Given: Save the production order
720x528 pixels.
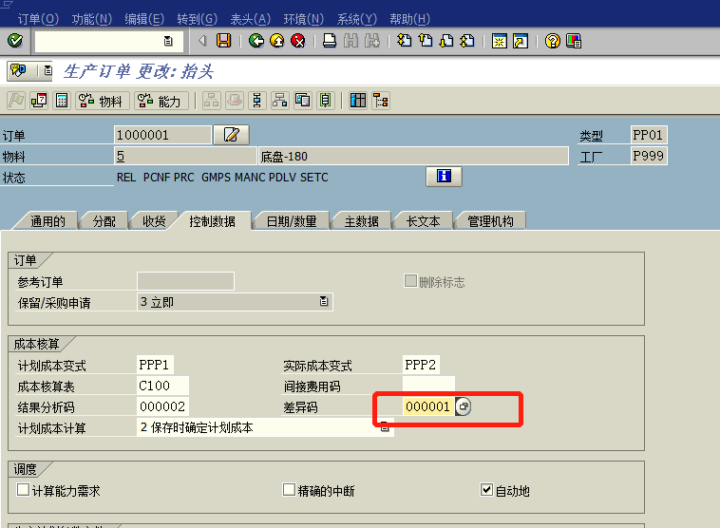Looking at the screenshot, I should [223, 41].
